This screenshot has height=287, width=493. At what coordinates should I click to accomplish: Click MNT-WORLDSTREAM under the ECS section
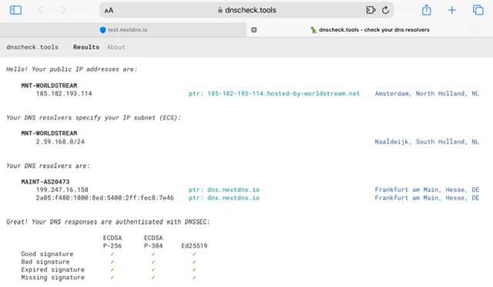(x=49, y=133)
